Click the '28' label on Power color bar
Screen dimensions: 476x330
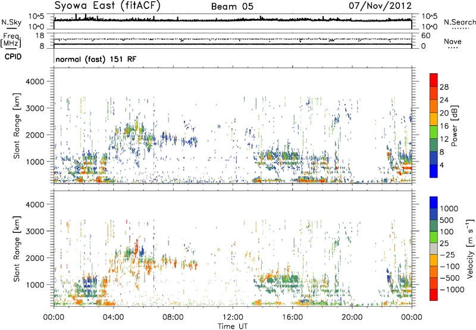point(444,87)
